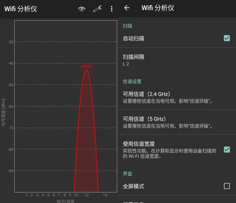Viewport: 236px width, 203px height.
Task: Open the three-dot overflow menu
Action: (x=111, y=9)
